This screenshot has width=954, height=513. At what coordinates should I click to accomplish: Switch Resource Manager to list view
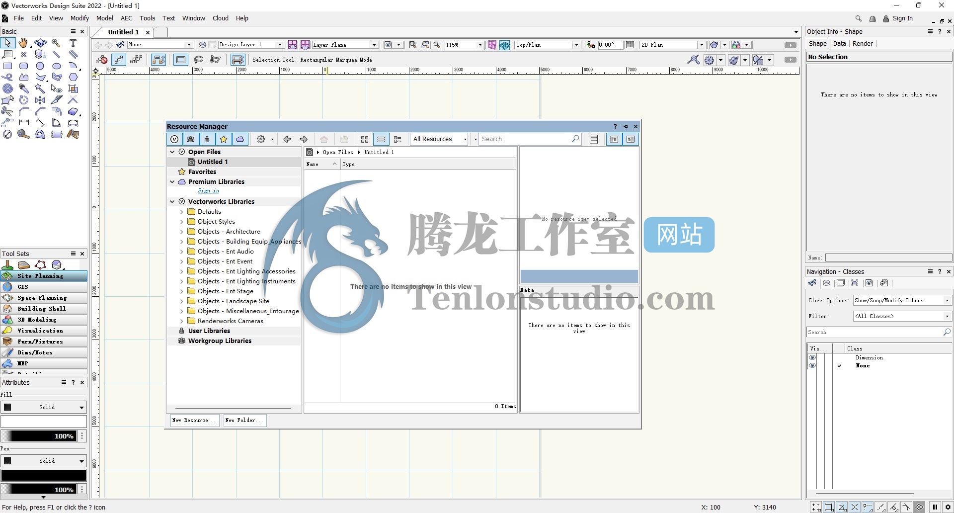click(381, 139)
